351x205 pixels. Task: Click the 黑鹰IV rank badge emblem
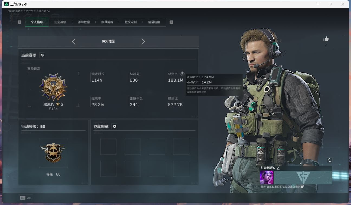(53, 87)
